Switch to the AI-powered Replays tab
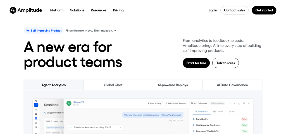Image resolution: width=286 pixels, height=134 pixels. (173, 85)
